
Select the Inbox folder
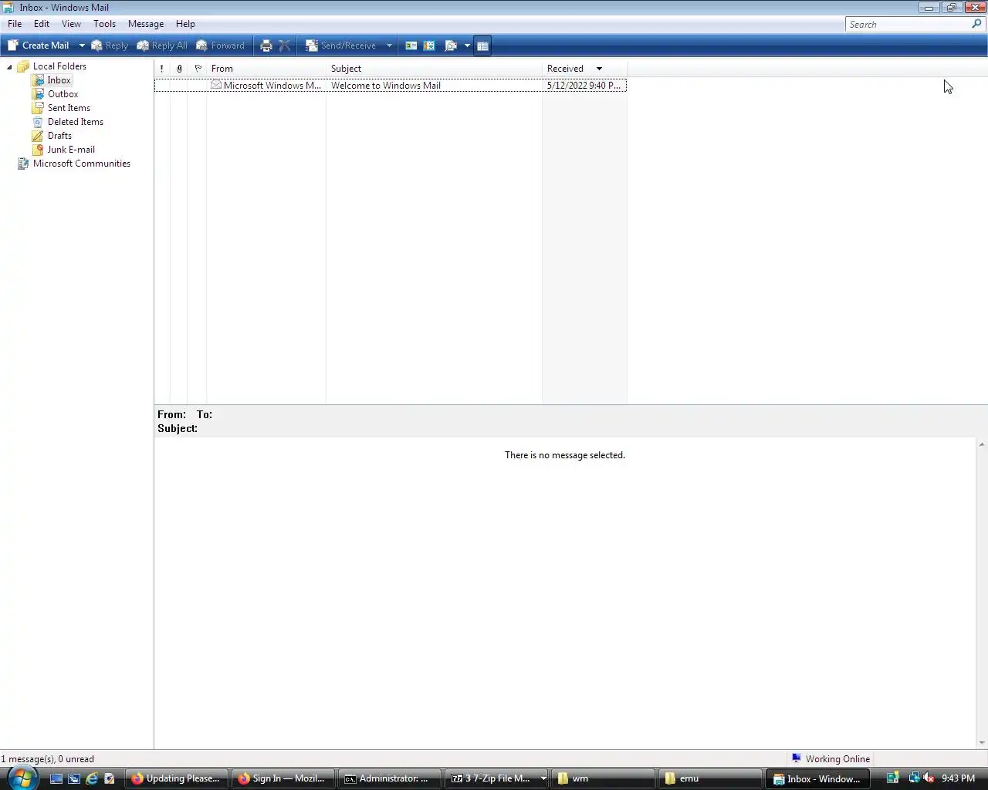click(59, 80)
